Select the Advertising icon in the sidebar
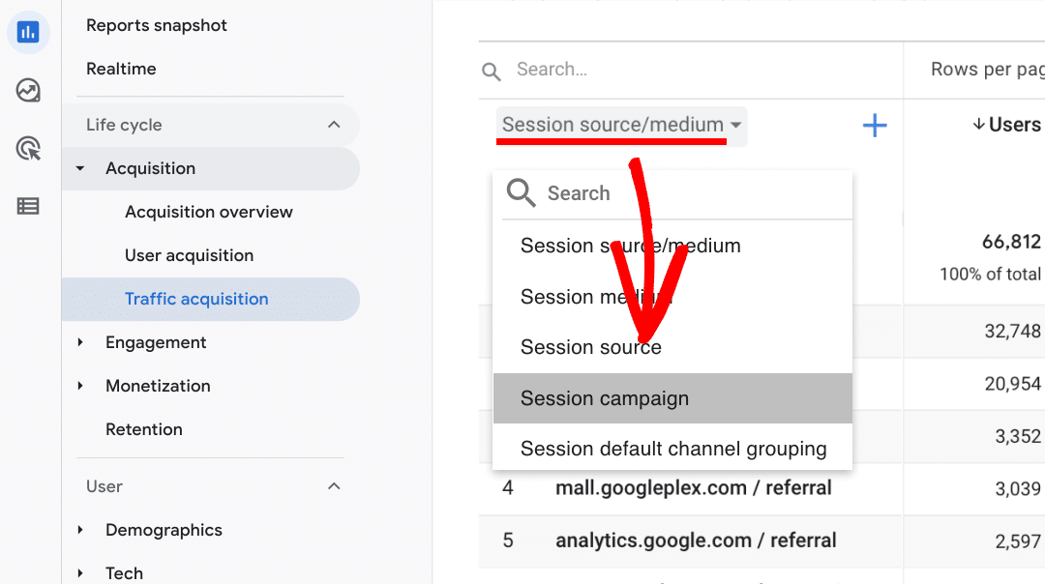Screen dimensions: 1045x584 (28, 148)
